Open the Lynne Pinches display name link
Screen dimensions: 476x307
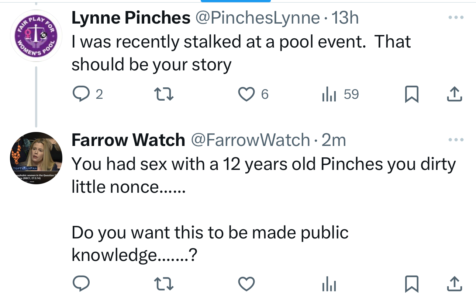pyautogui.click(x=131, y=18)
